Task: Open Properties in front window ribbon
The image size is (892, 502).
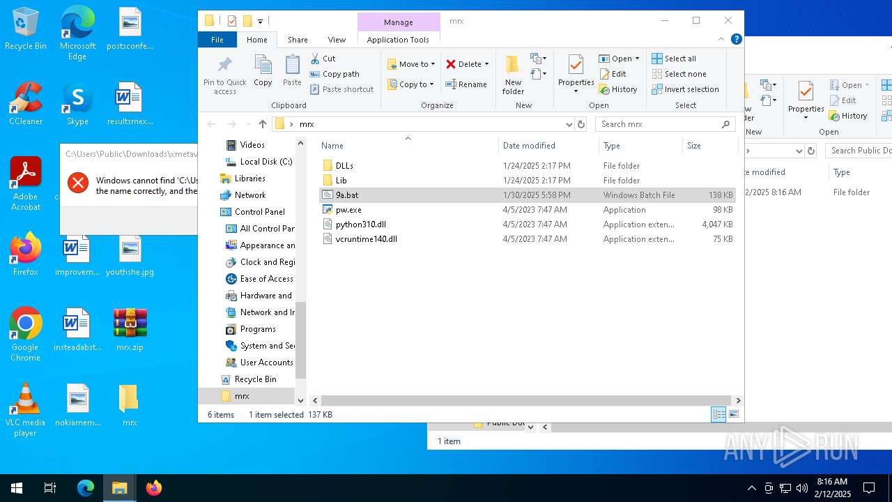Action: pyautogui.click(x=576, y=75)
